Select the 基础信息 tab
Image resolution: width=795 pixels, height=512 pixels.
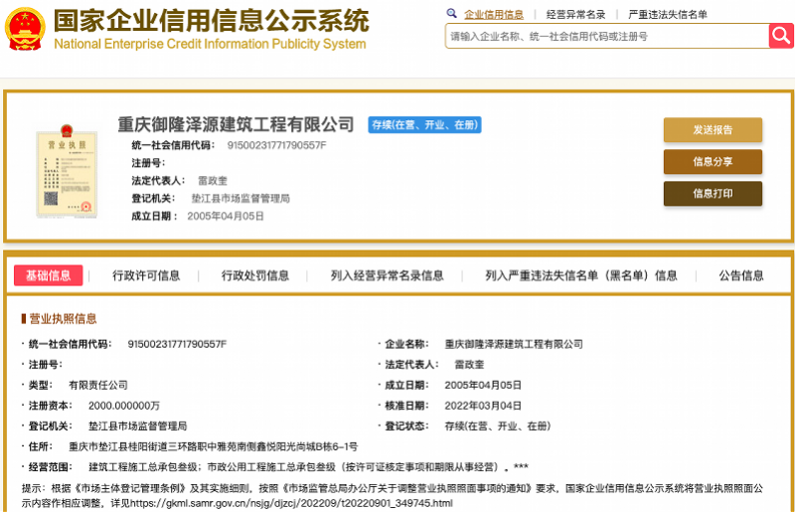[x=48, y=275]
